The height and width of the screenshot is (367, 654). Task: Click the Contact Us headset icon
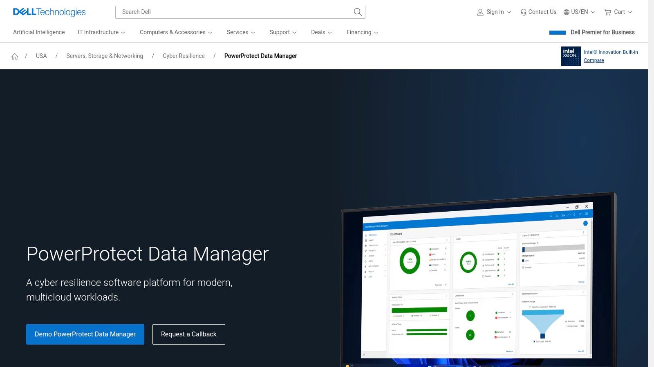[x=523, y=12]
